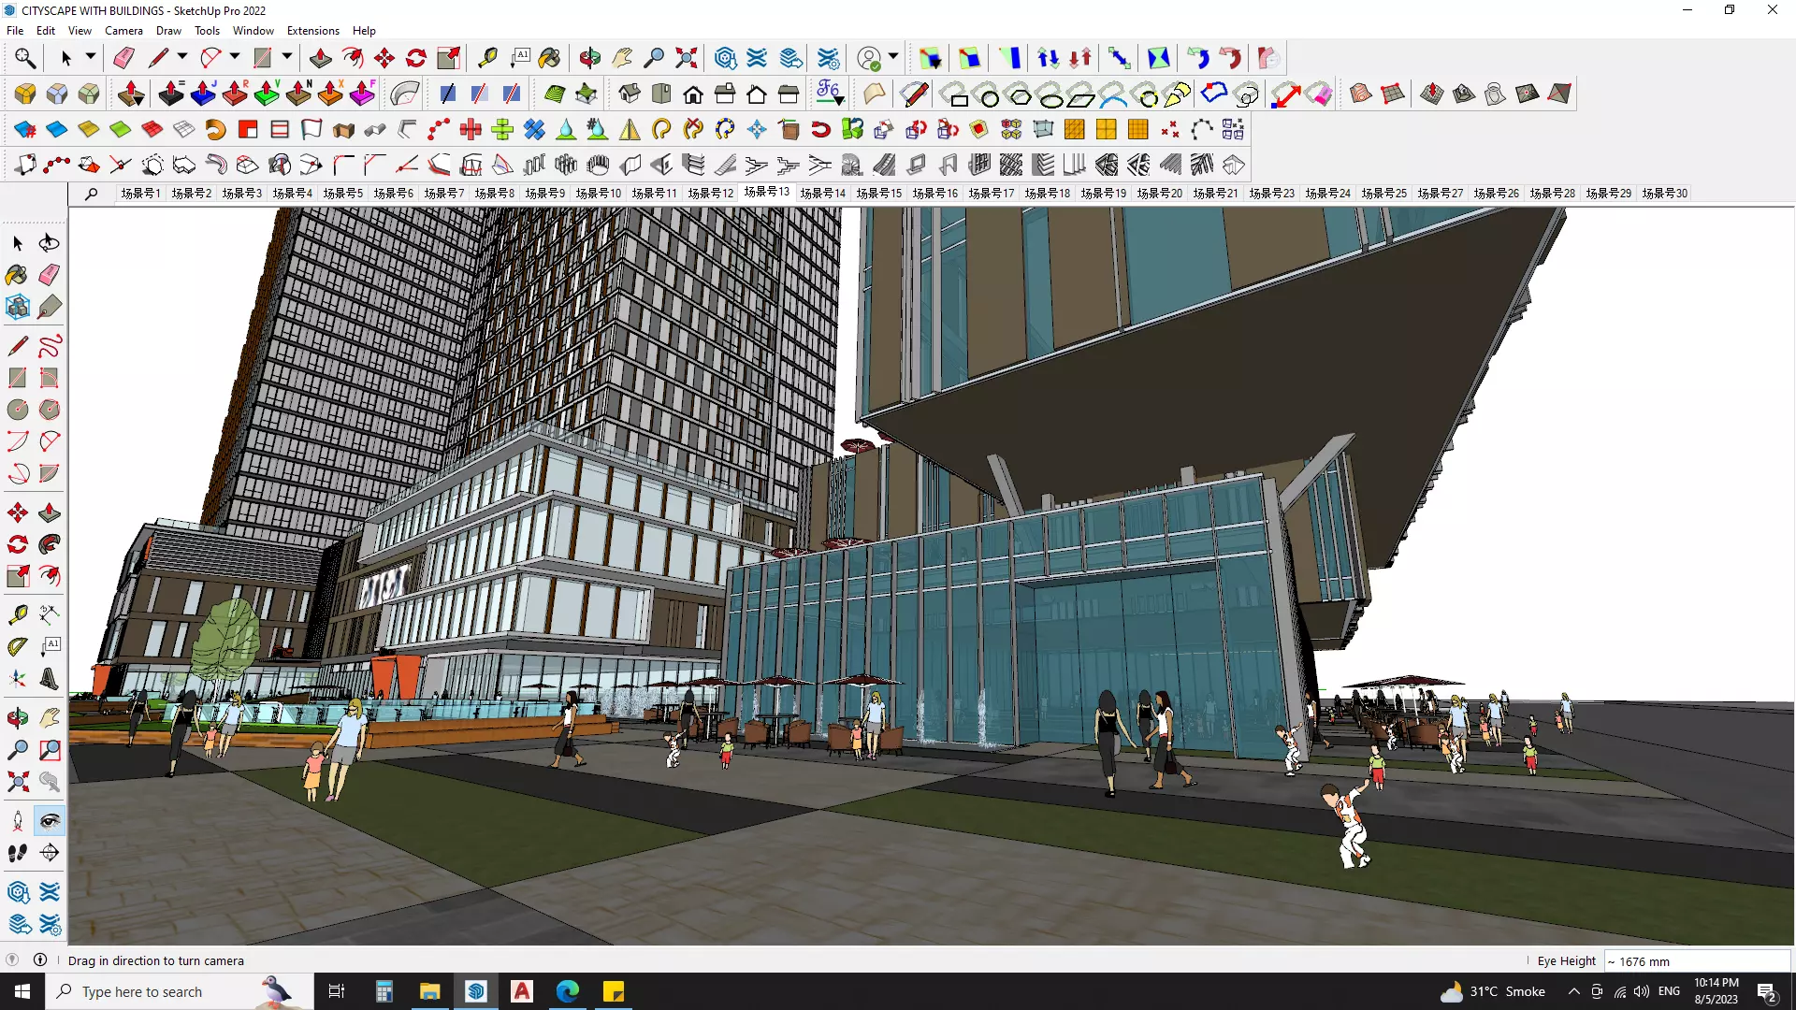Open Task View on the taskbar
This screenshot has width=1796, height=1010.
pyautogui.click(x=337, y=991)
